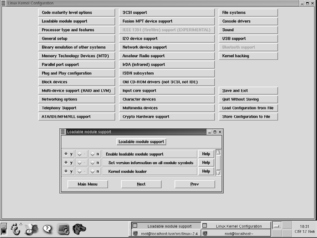
Task: Open window menu icon of Loadable module support dialog
Action: 63,132
